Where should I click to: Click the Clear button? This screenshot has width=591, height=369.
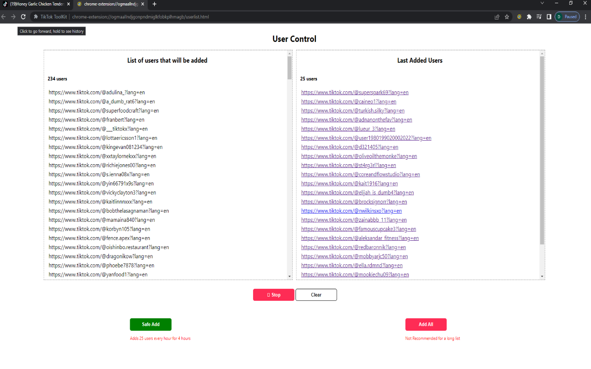(316, 295)
